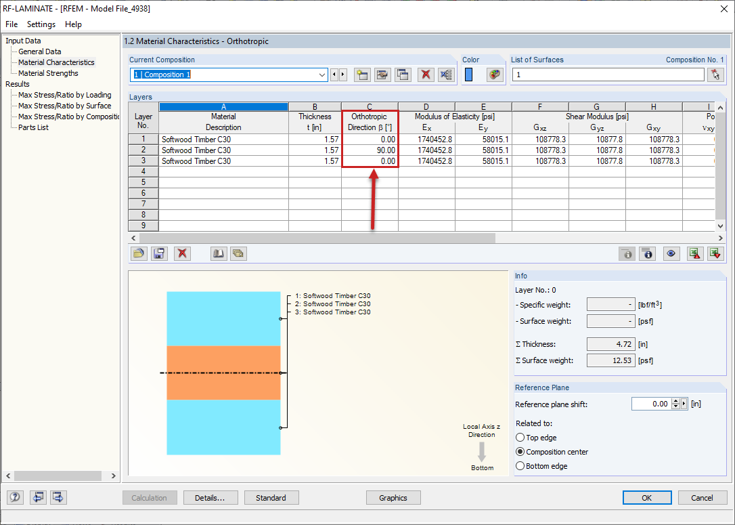
Task: Click empty row 4 header in layers
Action: [143, 171]
